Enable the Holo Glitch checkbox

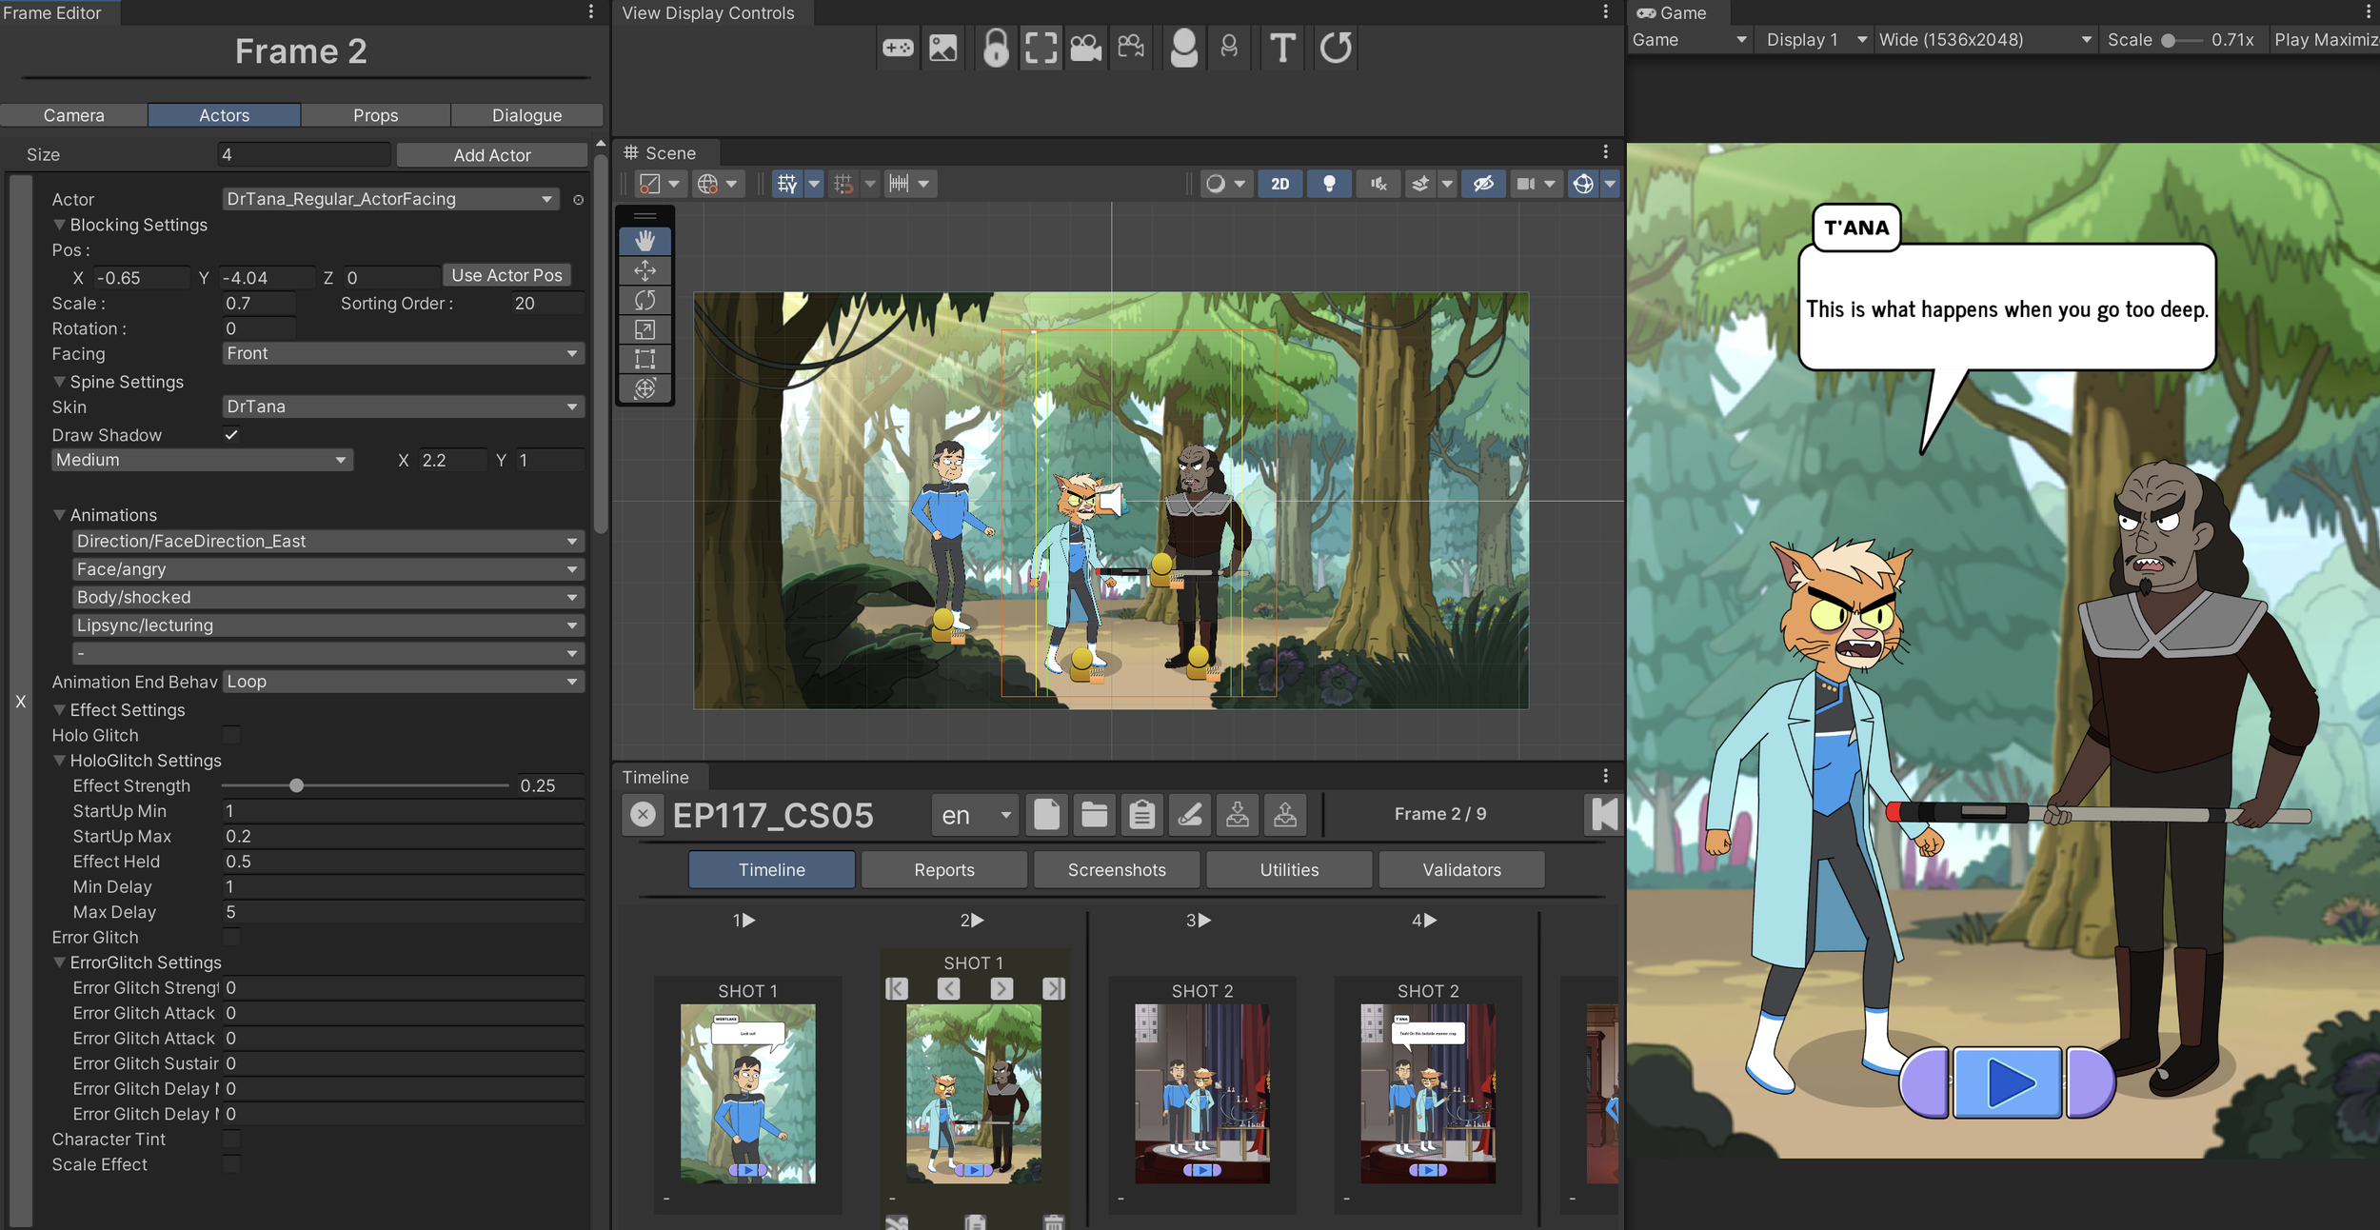(231, 735)
